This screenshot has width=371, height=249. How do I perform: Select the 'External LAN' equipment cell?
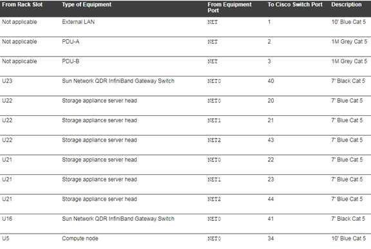(x=79, y=22)
